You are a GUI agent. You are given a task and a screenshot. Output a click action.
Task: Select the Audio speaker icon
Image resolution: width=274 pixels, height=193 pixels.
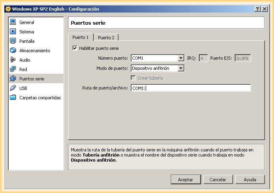[x=13, y=60]
